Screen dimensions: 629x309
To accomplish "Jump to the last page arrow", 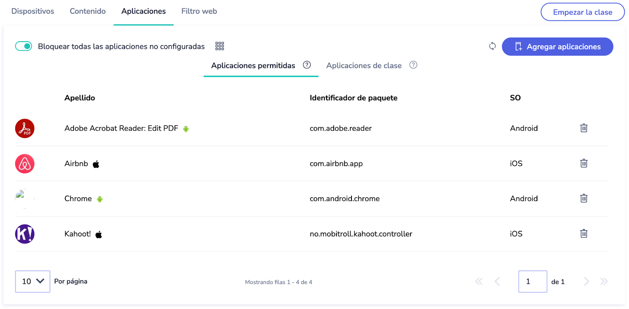I will tap(604, 281).
